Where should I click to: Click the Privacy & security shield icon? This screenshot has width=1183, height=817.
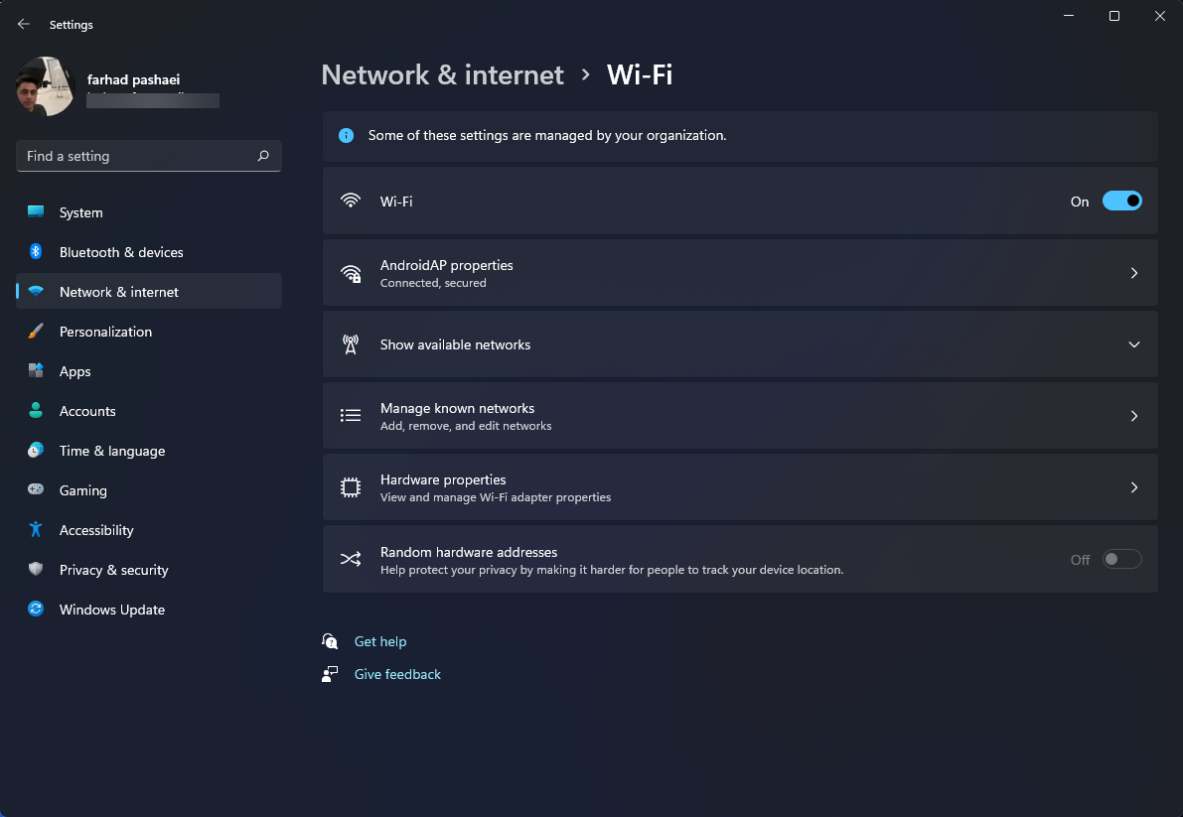click(x=36, y=569)
